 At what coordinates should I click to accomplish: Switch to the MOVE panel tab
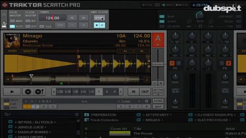point(7,100)
